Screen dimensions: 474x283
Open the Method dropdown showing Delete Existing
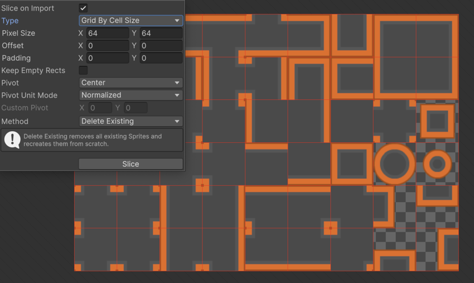[130, 121]
